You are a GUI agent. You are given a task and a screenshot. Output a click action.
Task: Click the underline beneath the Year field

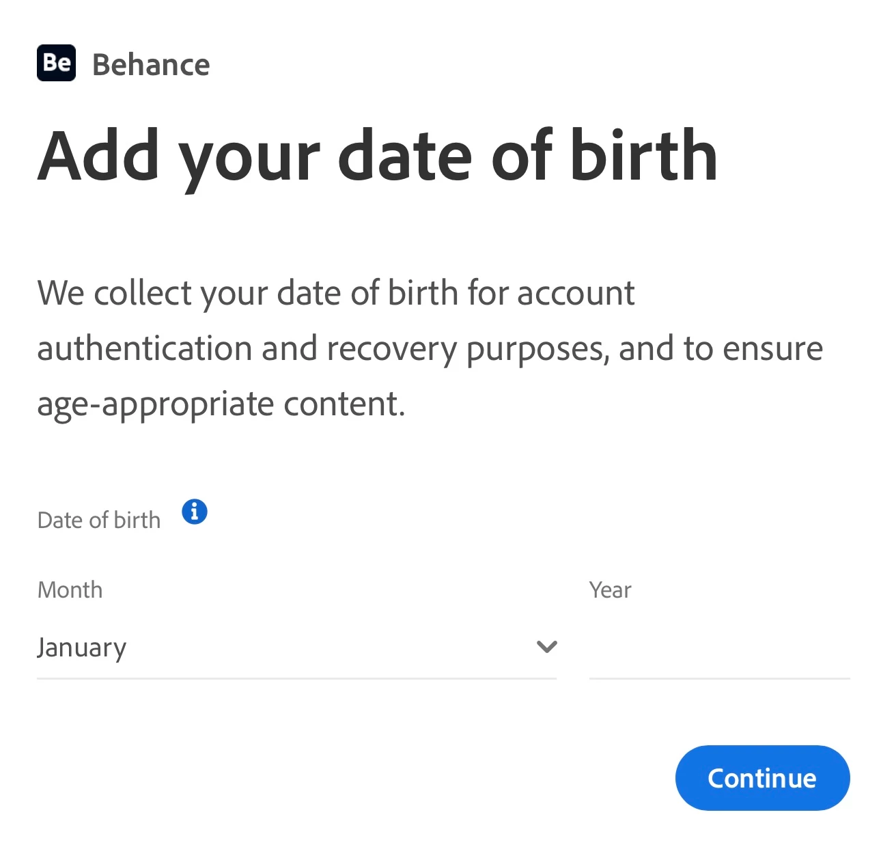[x=719, y=678]
